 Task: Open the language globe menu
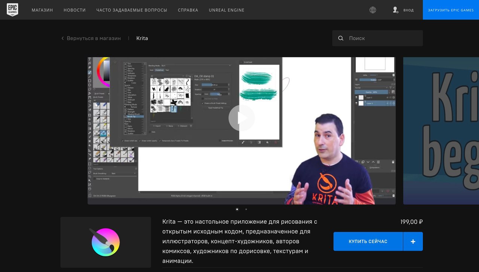[x=373, y=10]
